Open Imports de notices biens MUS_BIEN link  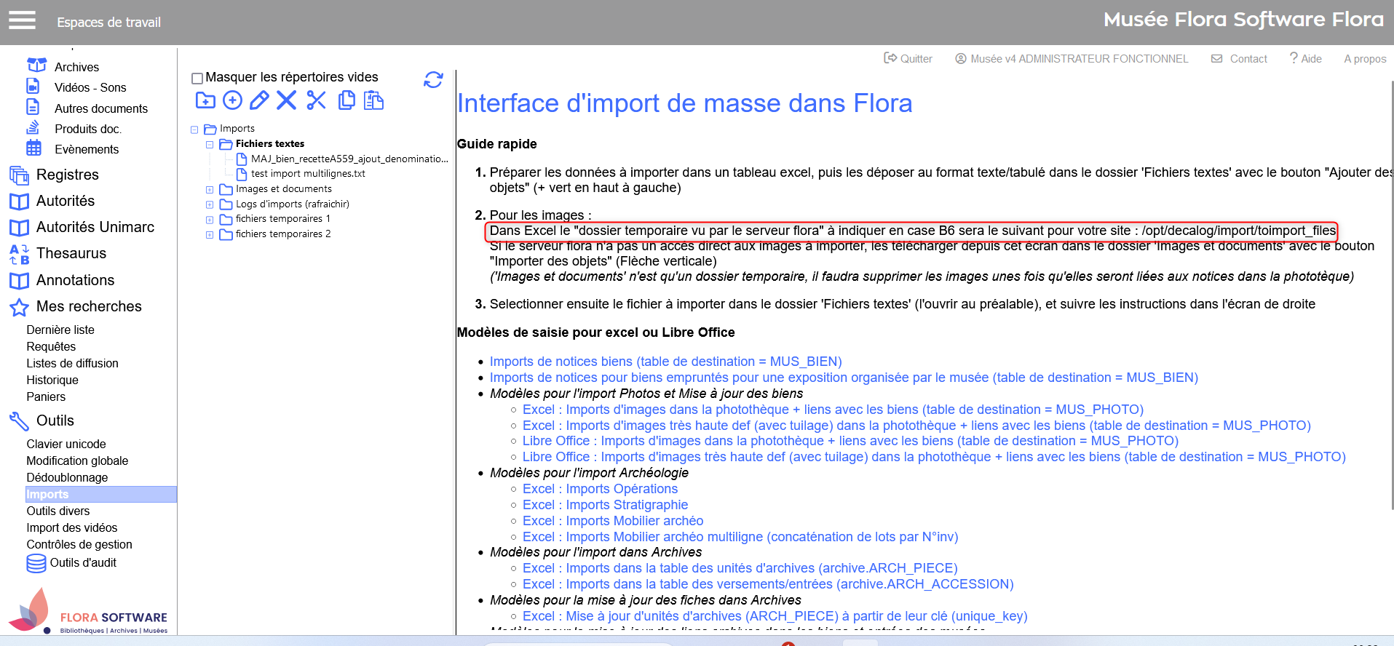(x=665, y=362)
